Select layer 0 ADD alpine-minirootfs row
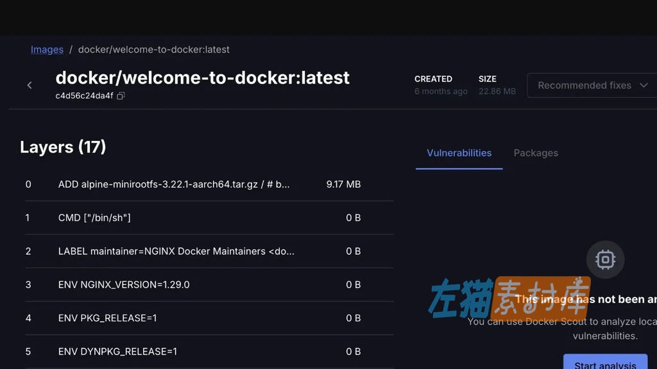Viewport: 657px width, 369px height. (209, 184)
